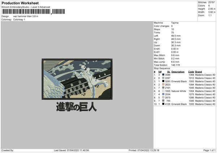Viewport: 217px width, 153px height.
Task: Click 'Natural White' in the description column
Action: pos(179,91)
